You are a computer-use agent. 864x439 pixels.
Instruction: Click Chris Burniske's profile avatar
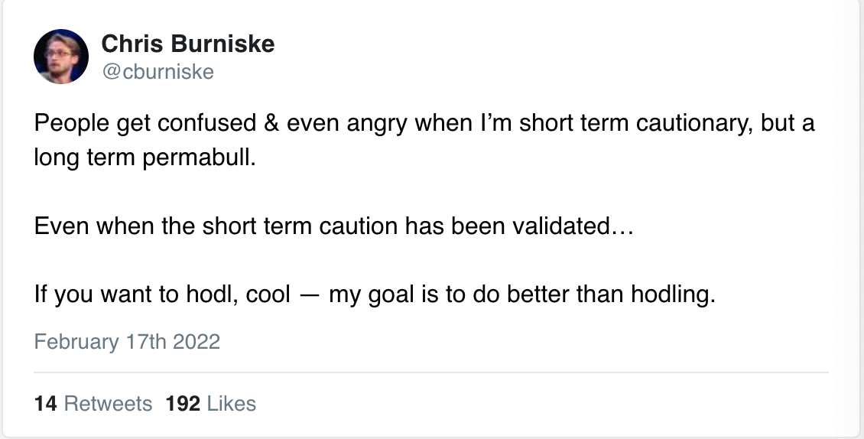pyautogui.click(x=61, y=57)
